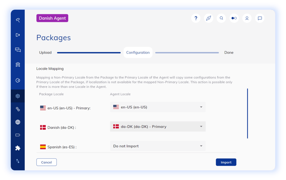Open the globe sidebar icon
The height and width of the screenshot is (180, 286).
(18, 122)
